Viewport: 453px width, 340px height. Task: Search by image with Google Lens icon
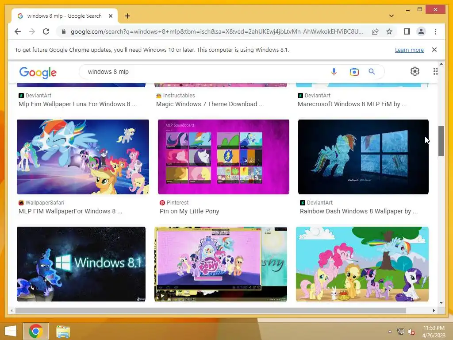(354, 72)
